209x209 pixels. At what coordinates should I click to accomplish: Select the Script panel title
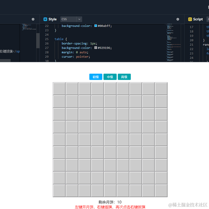click(x=198, y=19)
